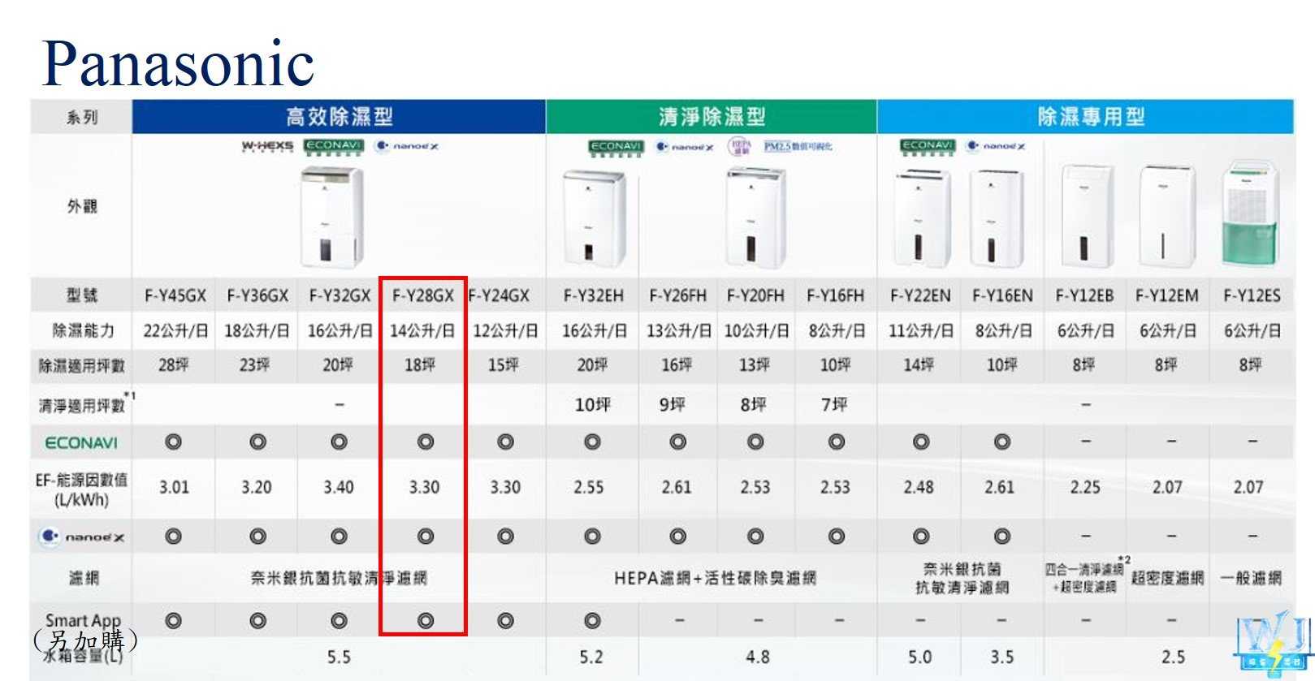
Task: Click the 22公升/日 capacity value
Action: pyautogui.click(x=175, y=331)
